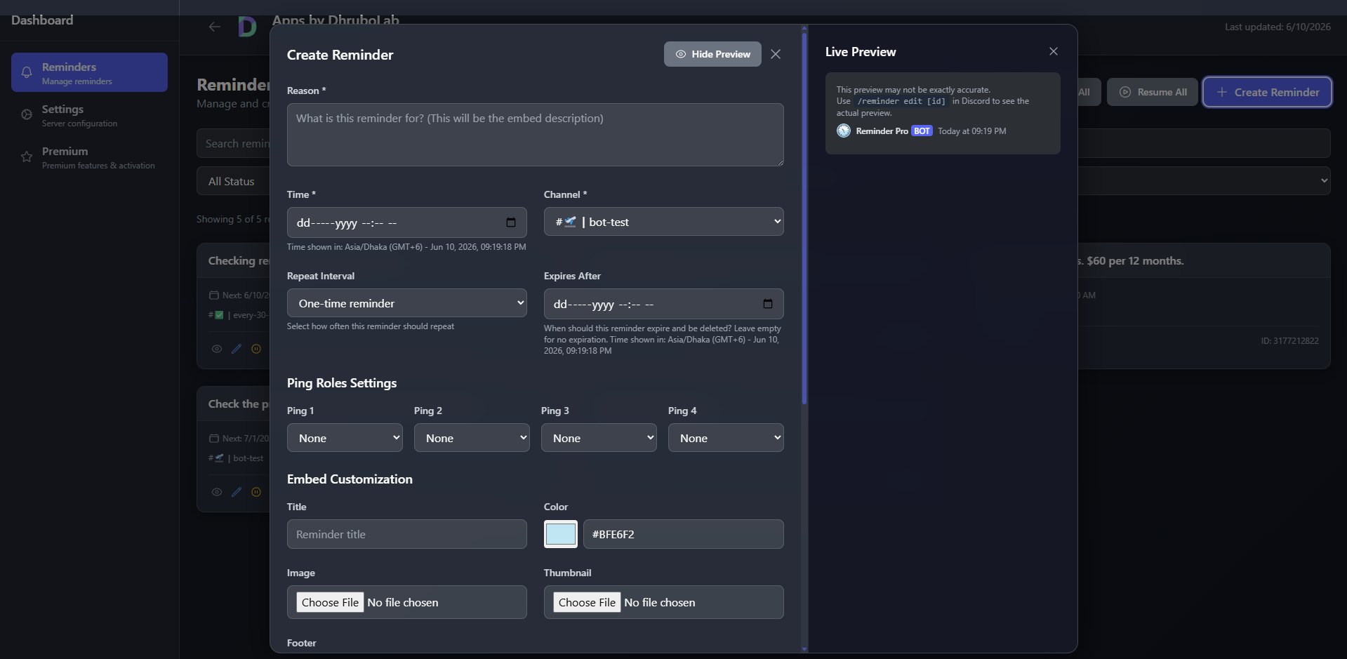Click the Reminders bell icon
Screen dimensions: 1347x659
coord(27,72)
